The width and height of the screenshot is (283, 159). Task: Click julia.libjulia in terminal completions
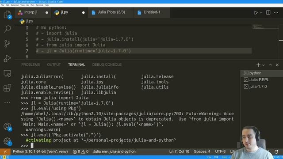99,92
